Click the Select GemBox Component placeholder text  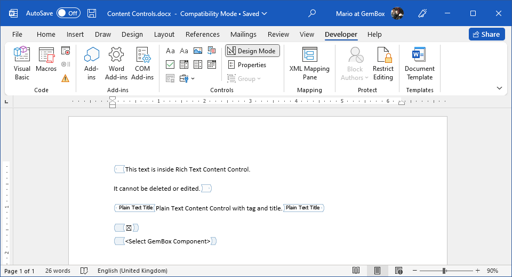[167, 241]
